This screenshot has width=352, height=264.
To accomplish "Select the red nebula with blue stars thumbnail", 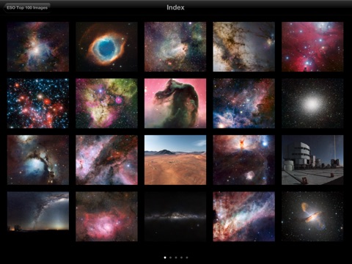I will click(312, 47).
